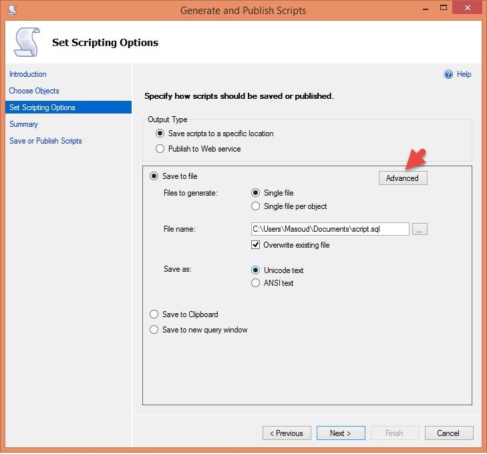
Task: Open the Set Scripting Options step
Action: [68, 107]
